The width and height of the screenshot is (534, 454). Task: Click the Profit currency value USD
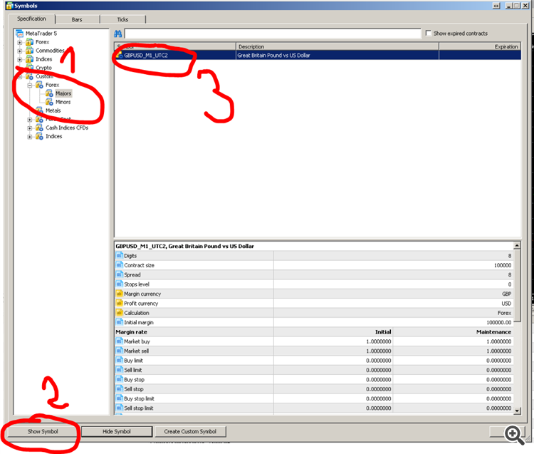click(x=506, y=304)
